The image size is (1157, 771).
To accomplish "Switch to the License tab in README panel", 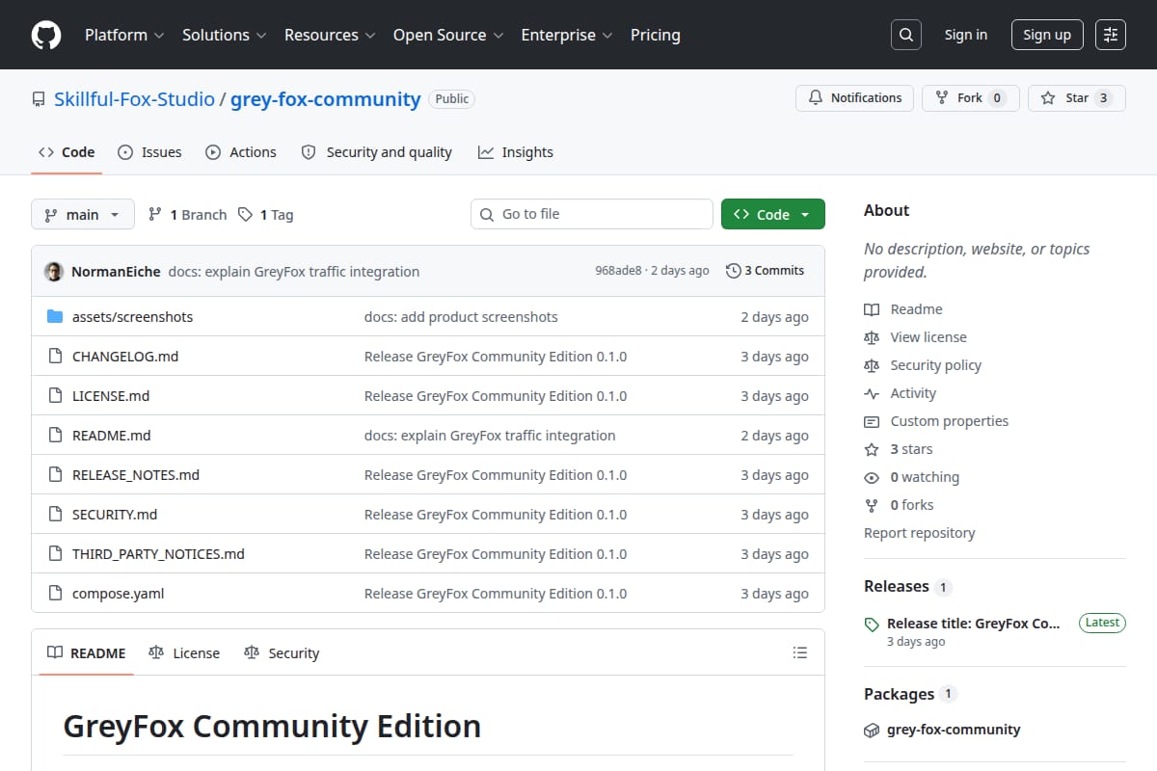I will tap(184, 652).
